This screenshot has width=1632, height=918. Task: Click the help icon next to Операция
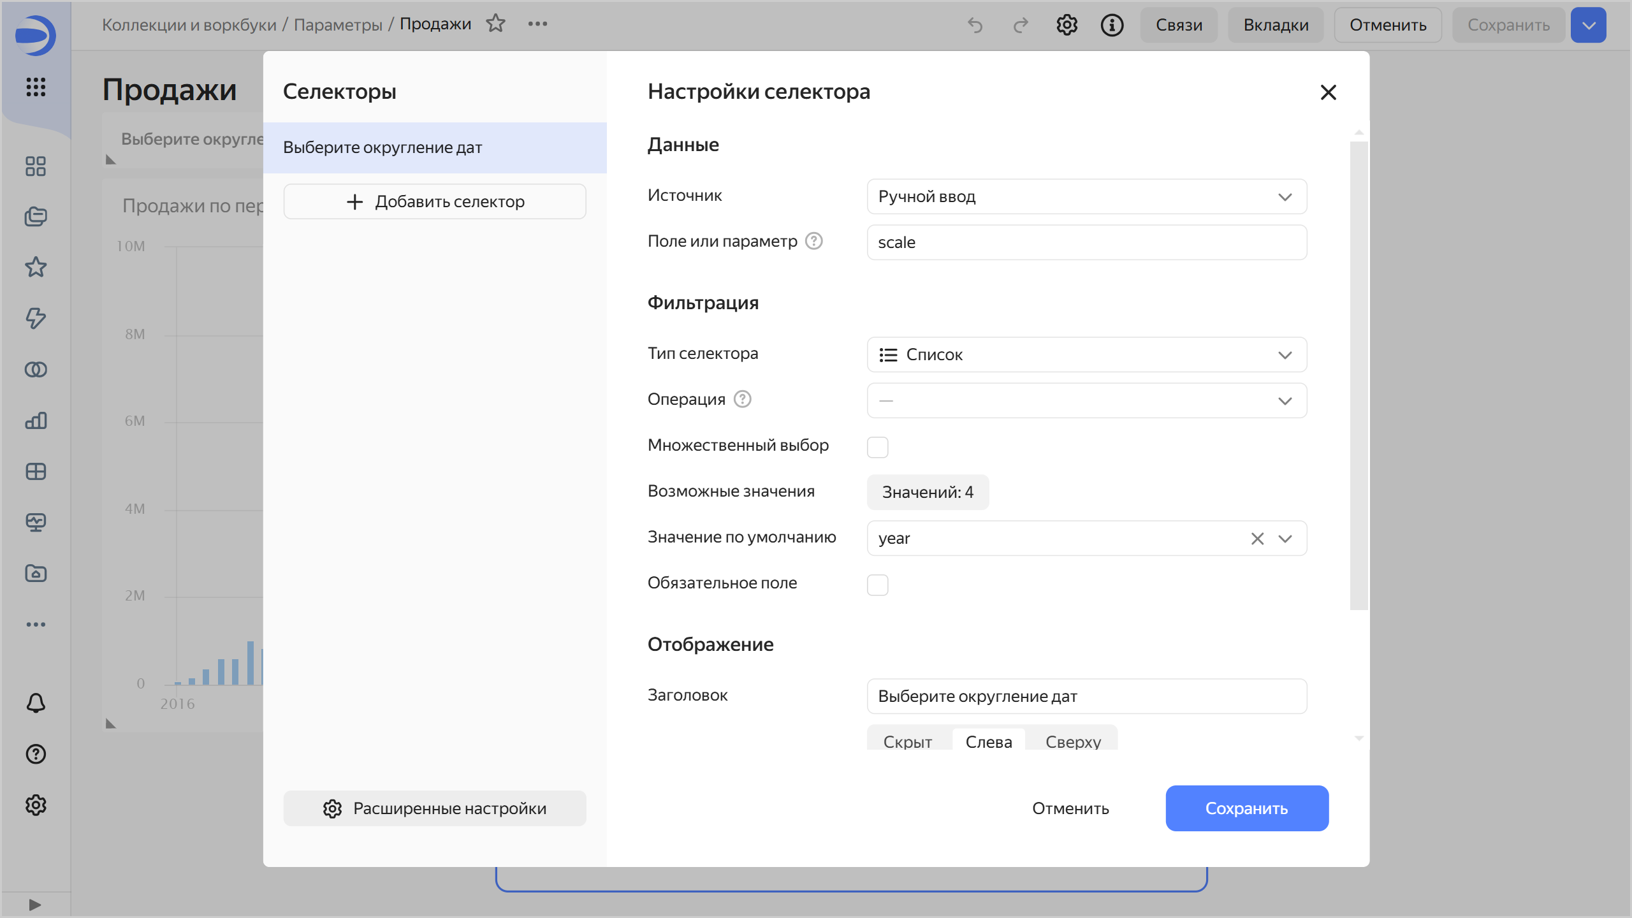pos(743,399)
